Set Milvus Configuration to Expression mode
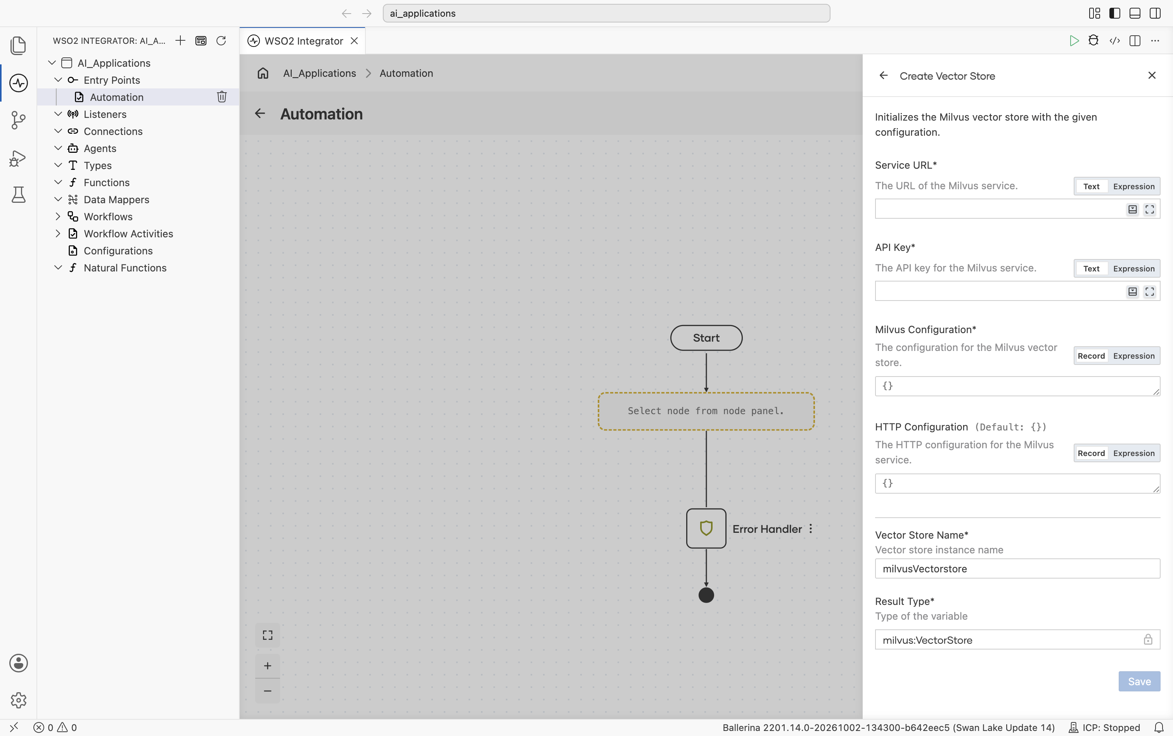Image resolution: width=1173 pixels, height=736 pixels. click(1133, 356)
